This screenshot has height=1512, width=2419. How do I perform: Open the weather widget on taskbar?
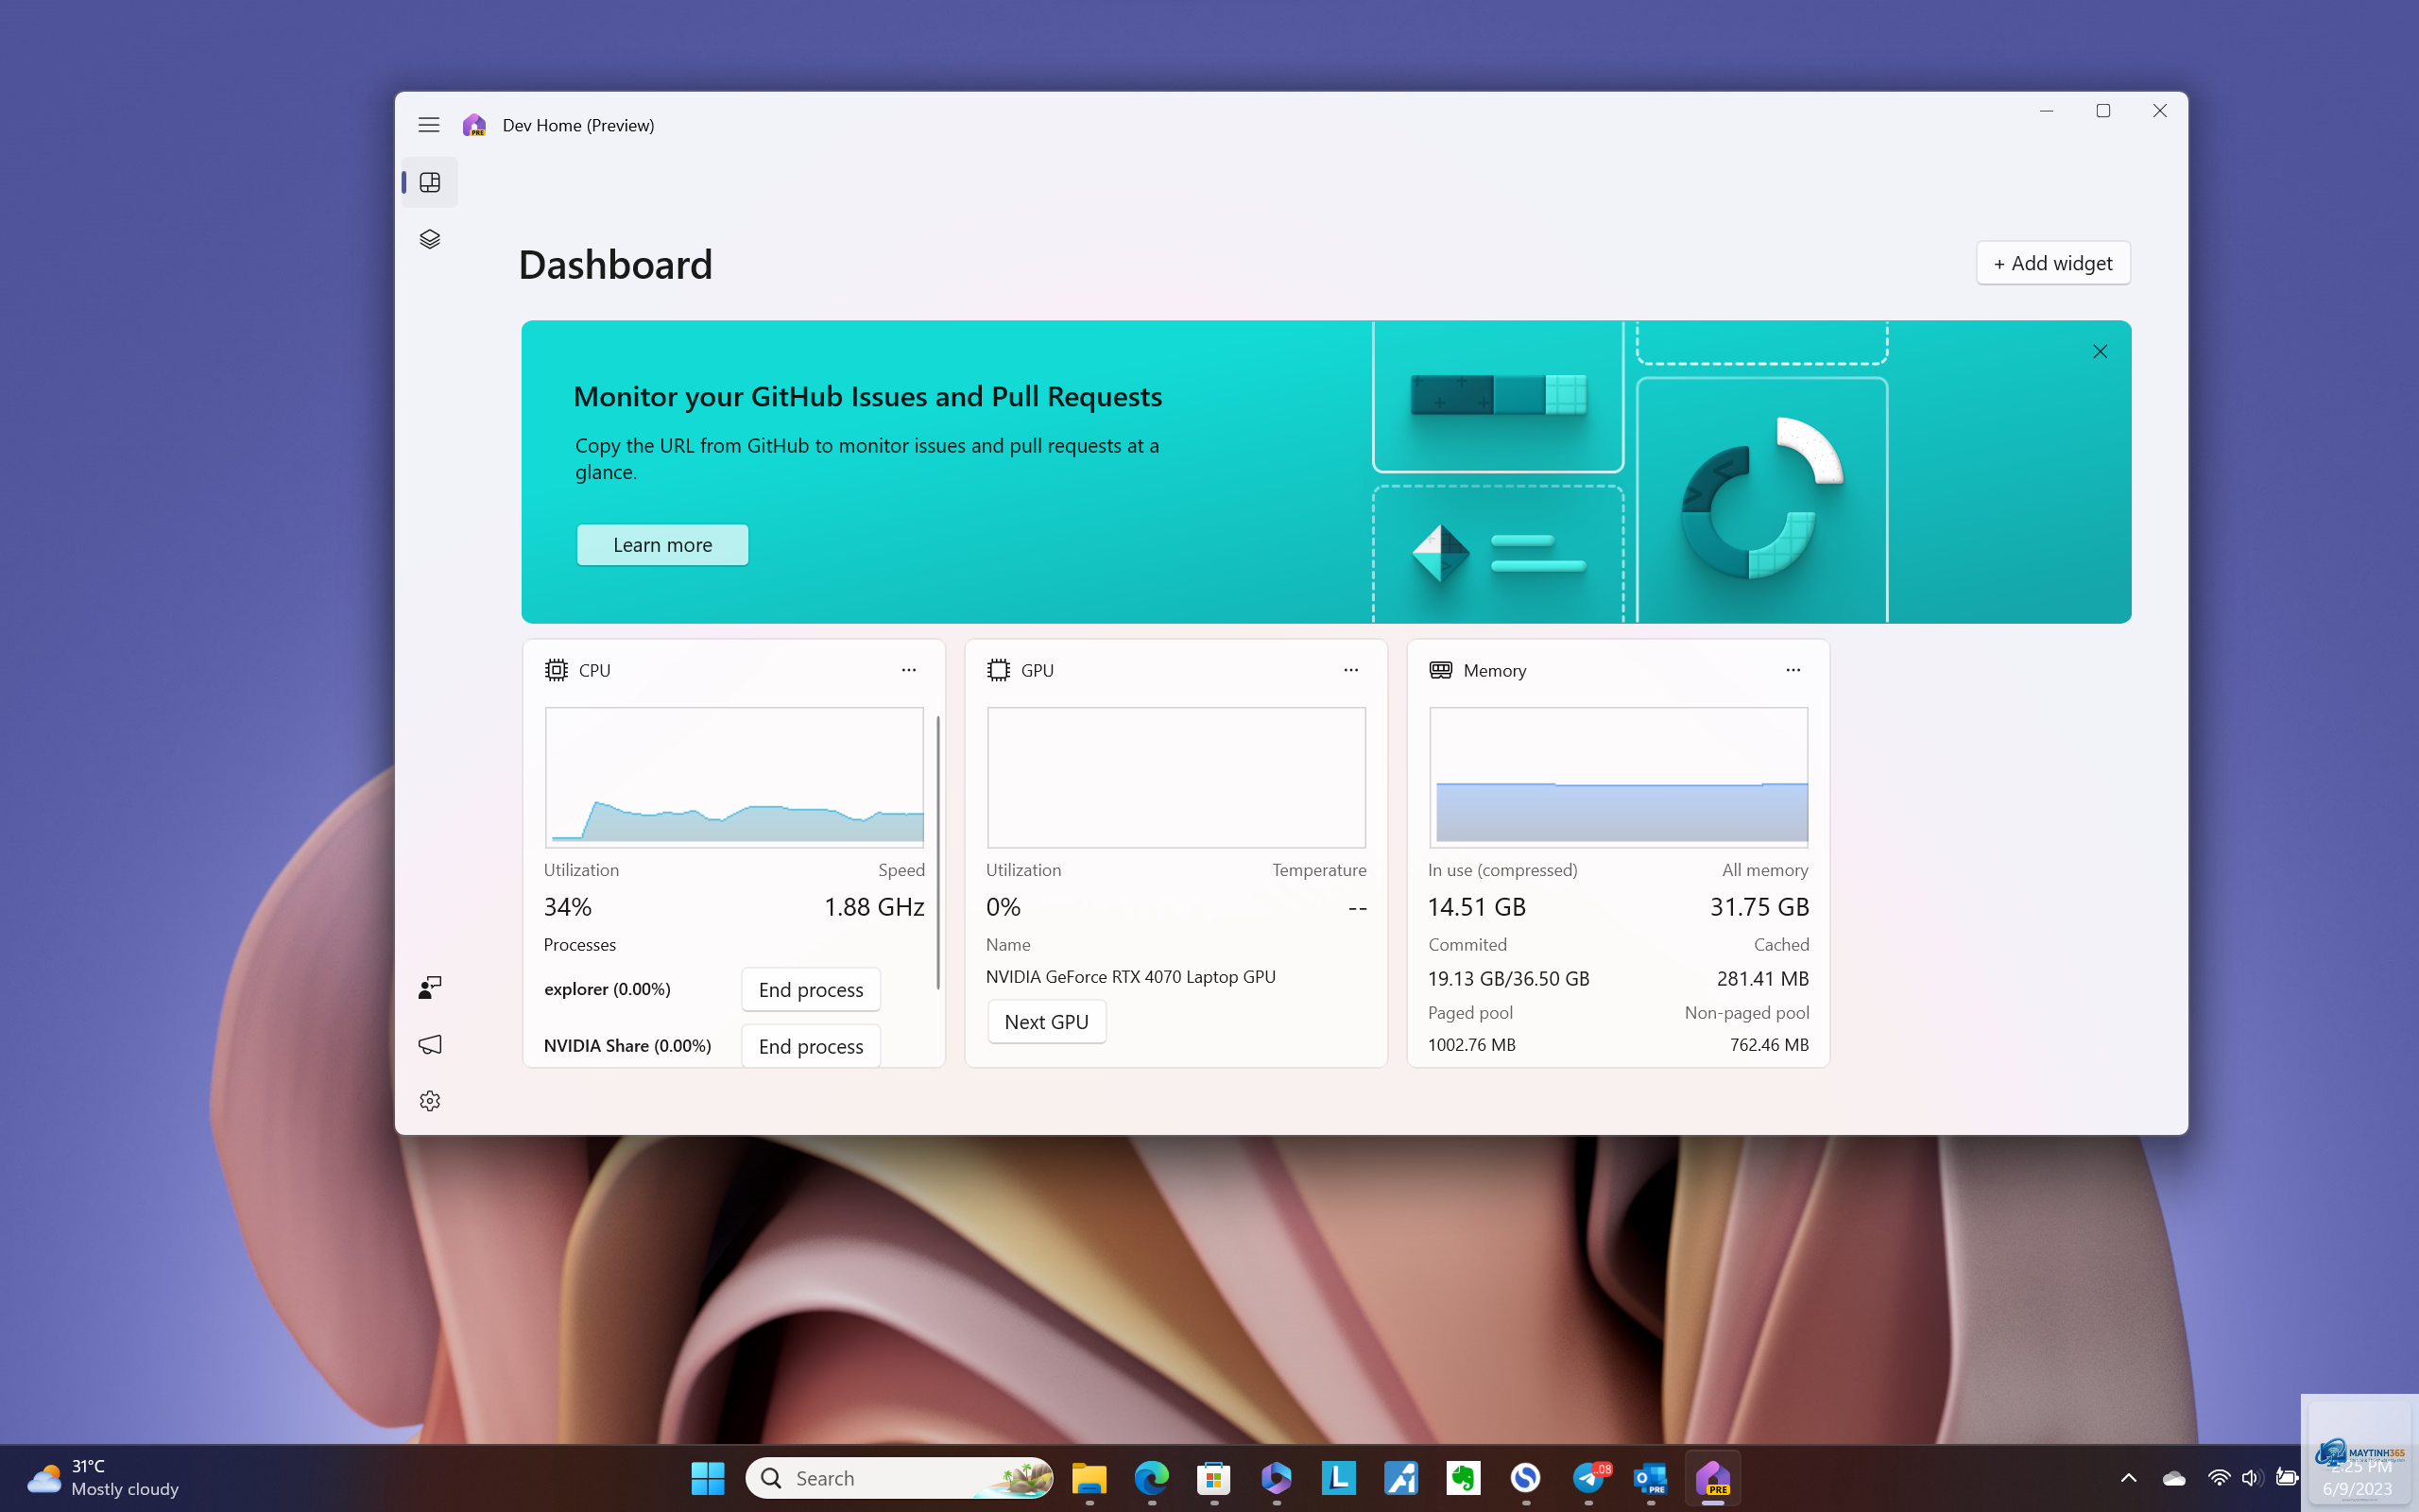pyautogui.click(x=102, y=1478)
